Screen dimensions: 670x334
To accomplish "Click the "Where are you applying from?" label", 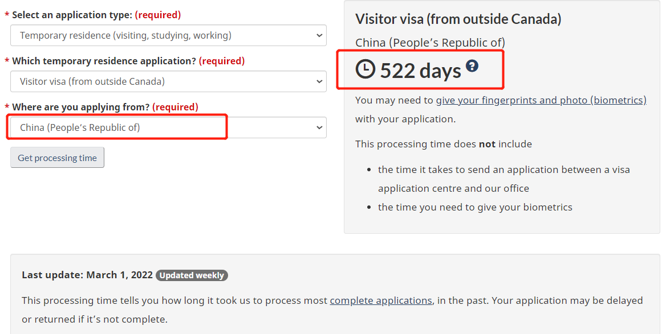I will coord(81,107).
